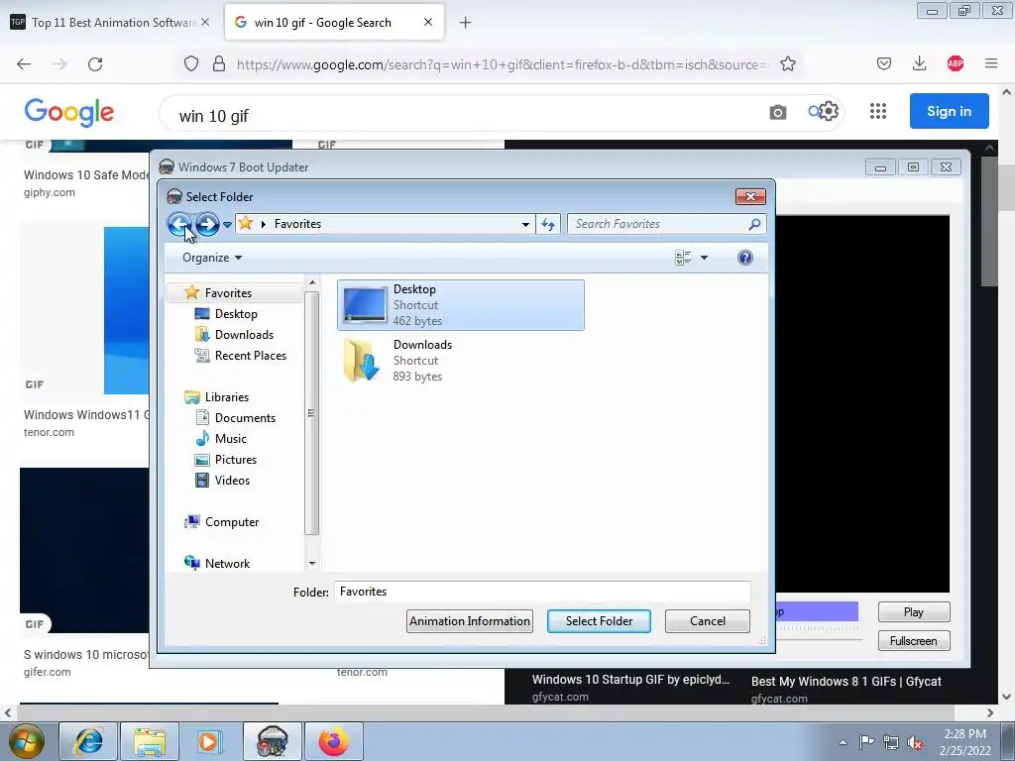This screenshot has height=761, width=1015.
Task: Bookmark this page with star icon
Action: [788, 63]
